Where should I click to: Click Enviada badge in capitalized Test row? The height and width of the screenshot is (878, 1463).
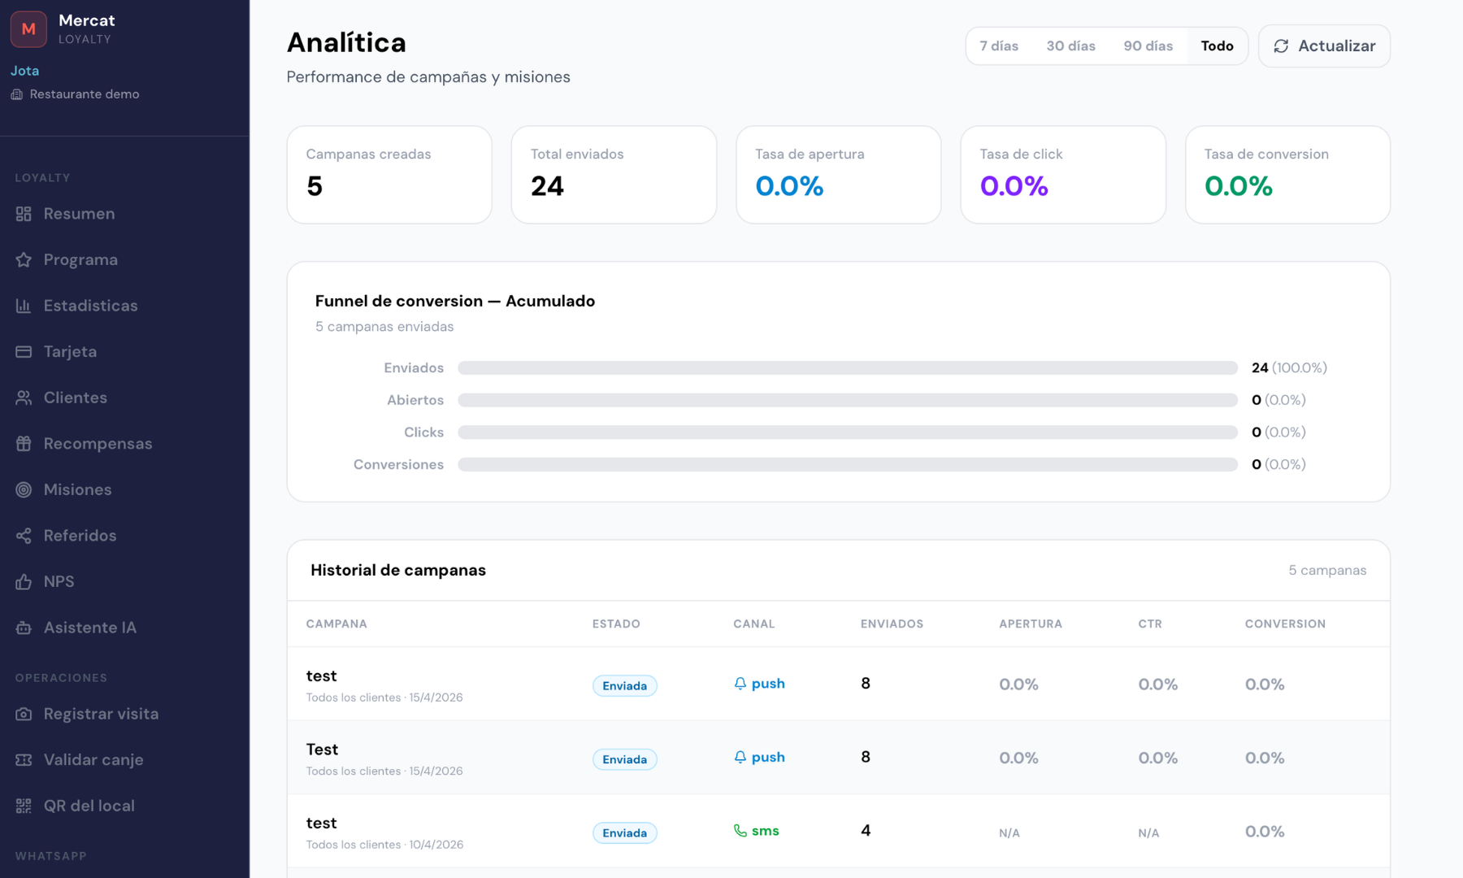(624, 759)
